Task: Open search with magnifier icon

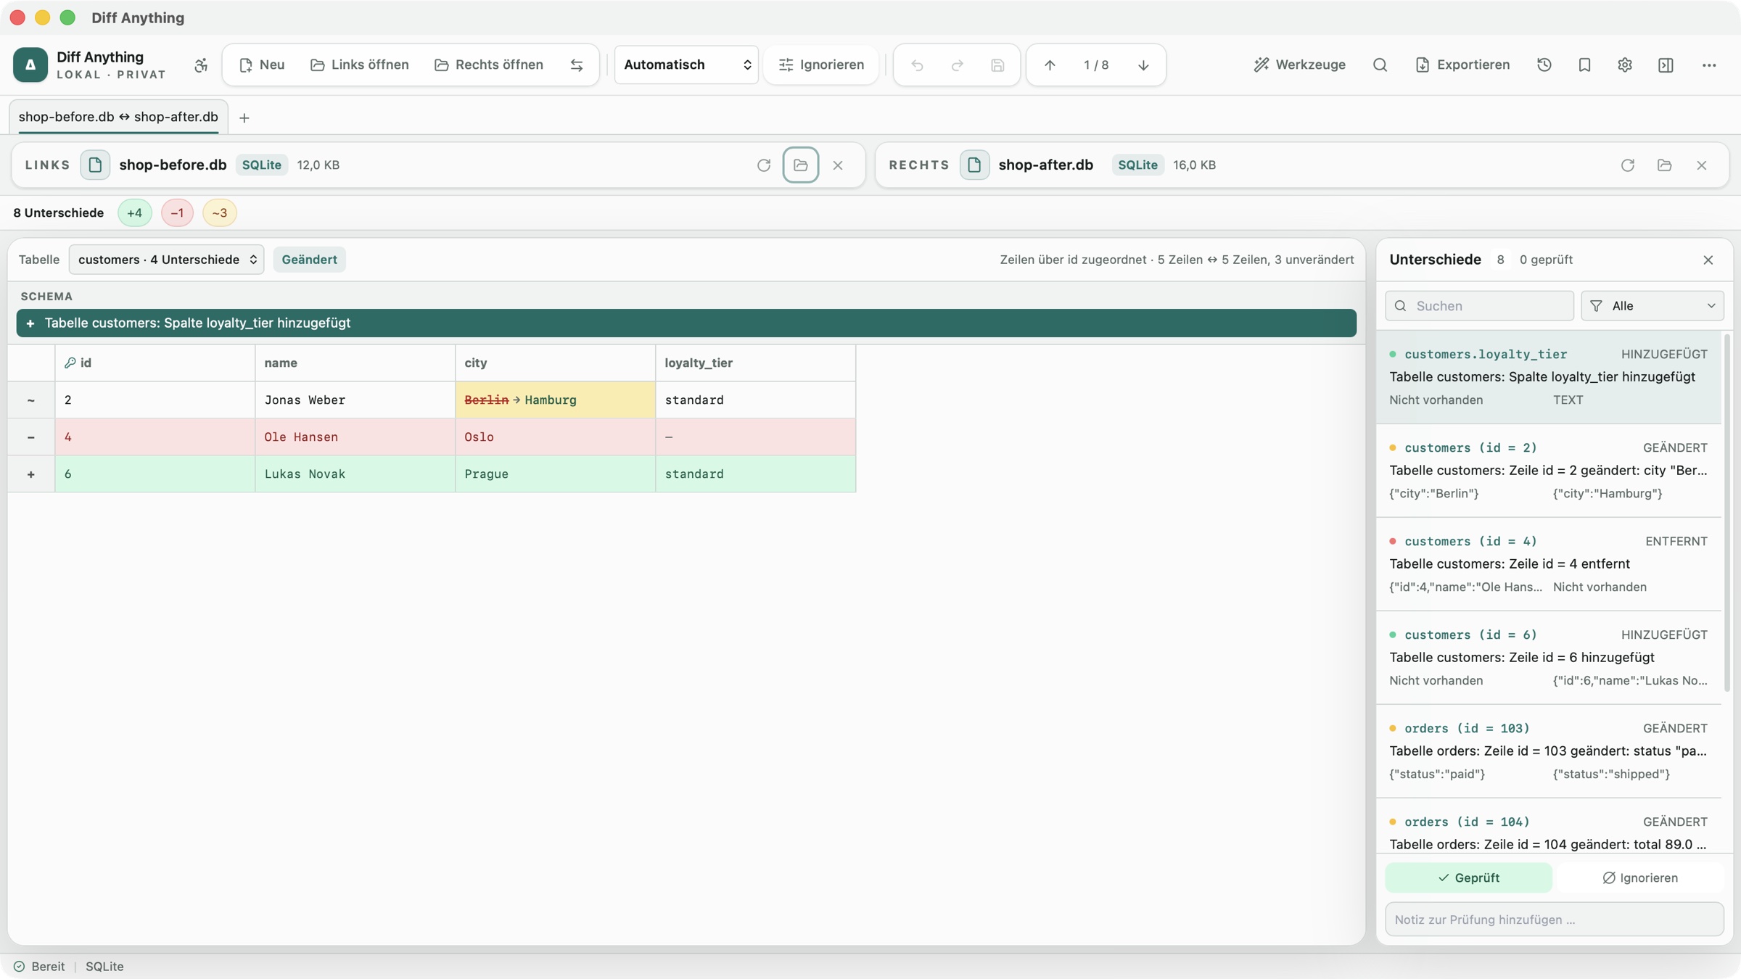Action: [x=1380, y=65]
